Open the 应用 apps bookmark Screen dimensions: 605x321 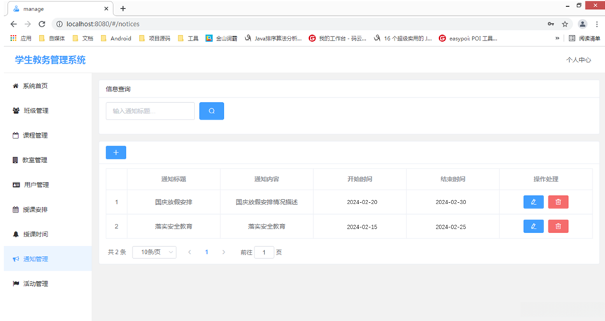21,38
